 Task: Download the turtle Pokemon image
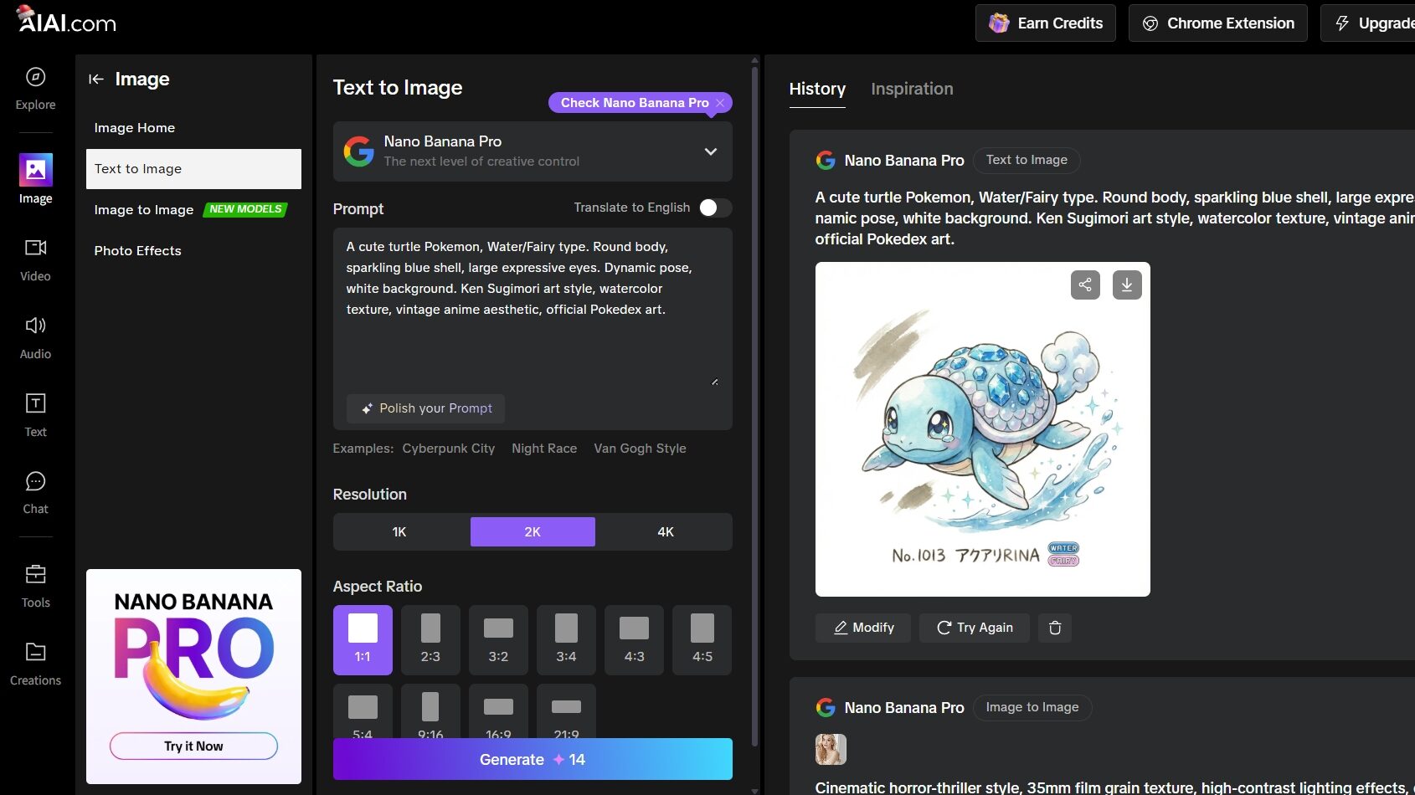1127,285
